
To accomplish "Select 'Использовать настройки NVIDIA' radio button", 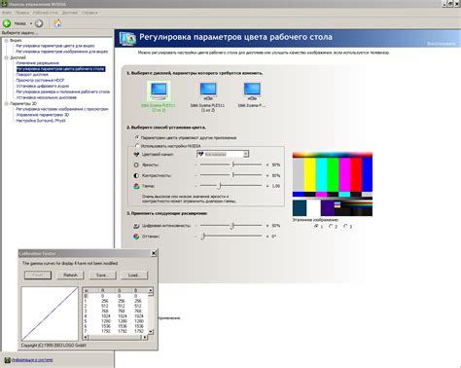I will coord(137,146).
